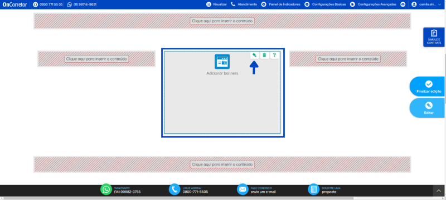The image size is (446, 200).
Task: Open the Visualizar menu item
Action: click(x=217, y=4)
